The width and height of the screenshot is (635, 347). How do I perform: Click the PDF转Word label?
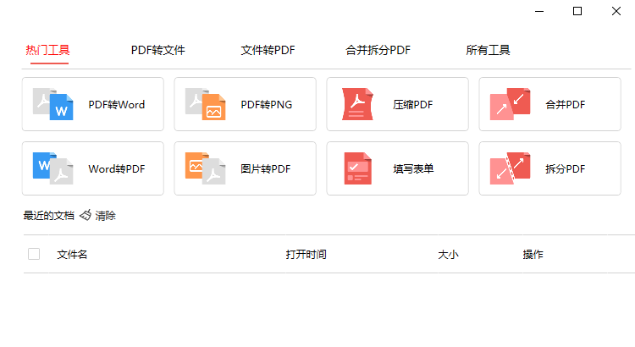tap(117, 104)
